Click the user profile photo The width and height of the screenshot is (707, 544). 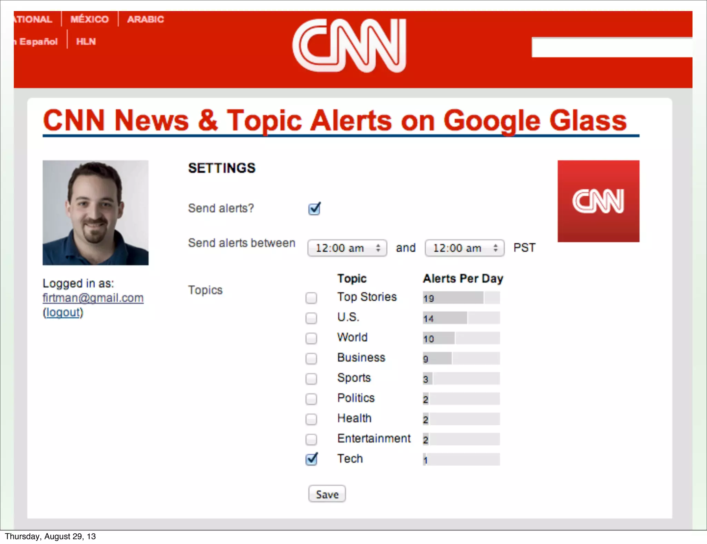(x=96, y=213)
